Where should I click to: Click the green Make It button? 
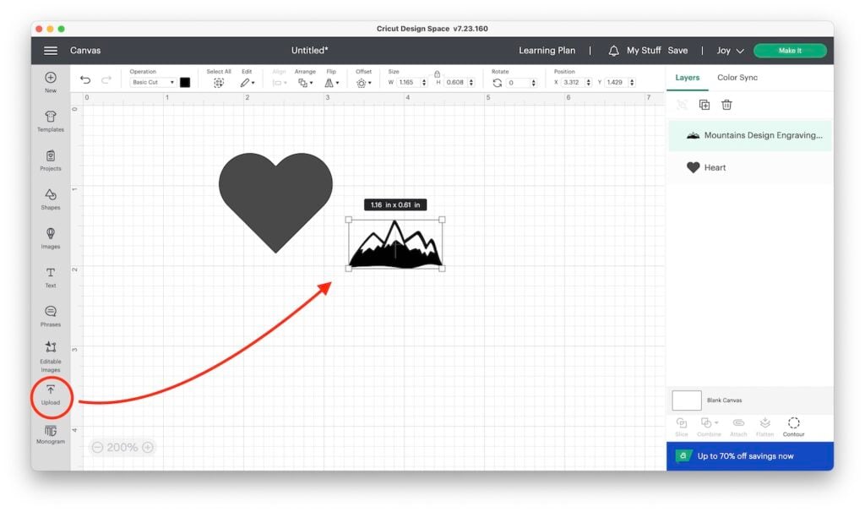[x=790, y=51]
